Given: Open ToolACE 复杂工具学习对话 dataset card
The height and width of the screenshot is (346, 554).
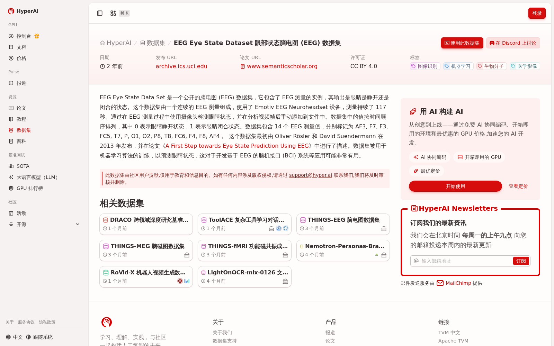Looking at the screenshot, I should [x=244, y=224].
